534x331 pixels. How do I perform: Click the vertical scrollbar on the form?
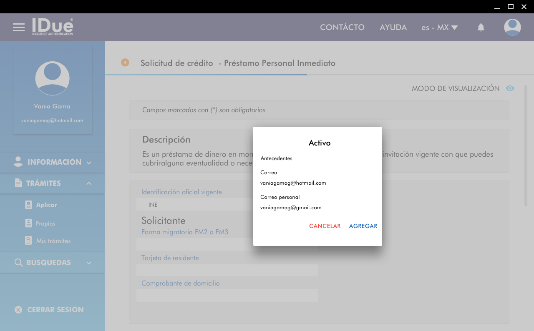[x=526, y=146]
